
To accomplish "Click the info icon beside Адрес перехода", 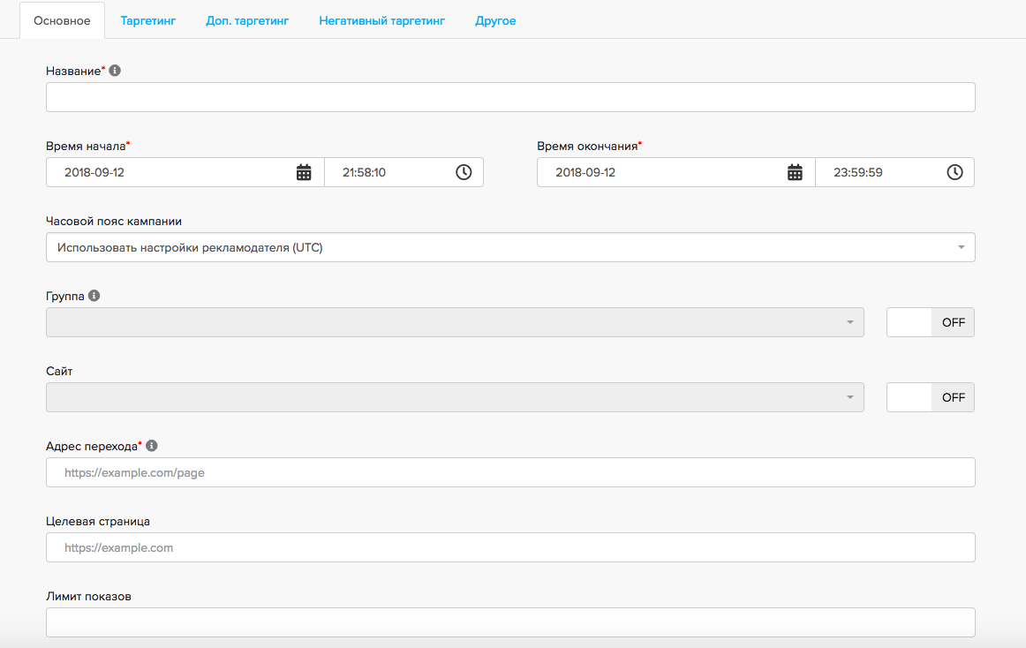I will (x=151, y=446).
